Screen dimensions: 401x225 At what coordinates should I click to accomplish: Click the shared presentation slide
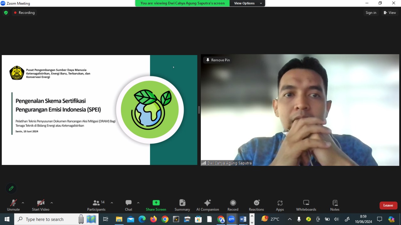100,110
